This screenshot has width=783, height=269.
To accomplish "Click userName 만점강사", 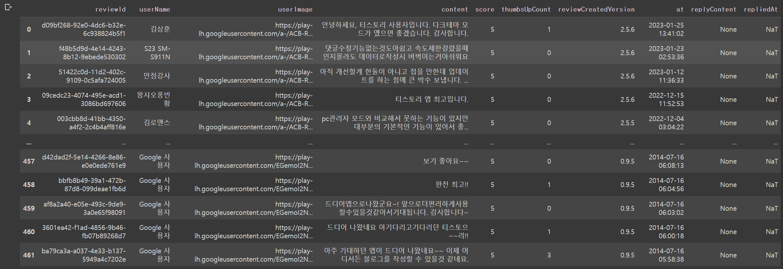I will coord(157,76).
